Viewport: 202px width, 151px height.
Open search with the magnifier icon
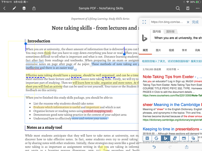[178, 8]
